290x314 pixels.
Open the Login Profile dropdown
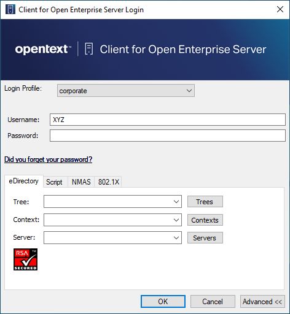pos(126,91)
